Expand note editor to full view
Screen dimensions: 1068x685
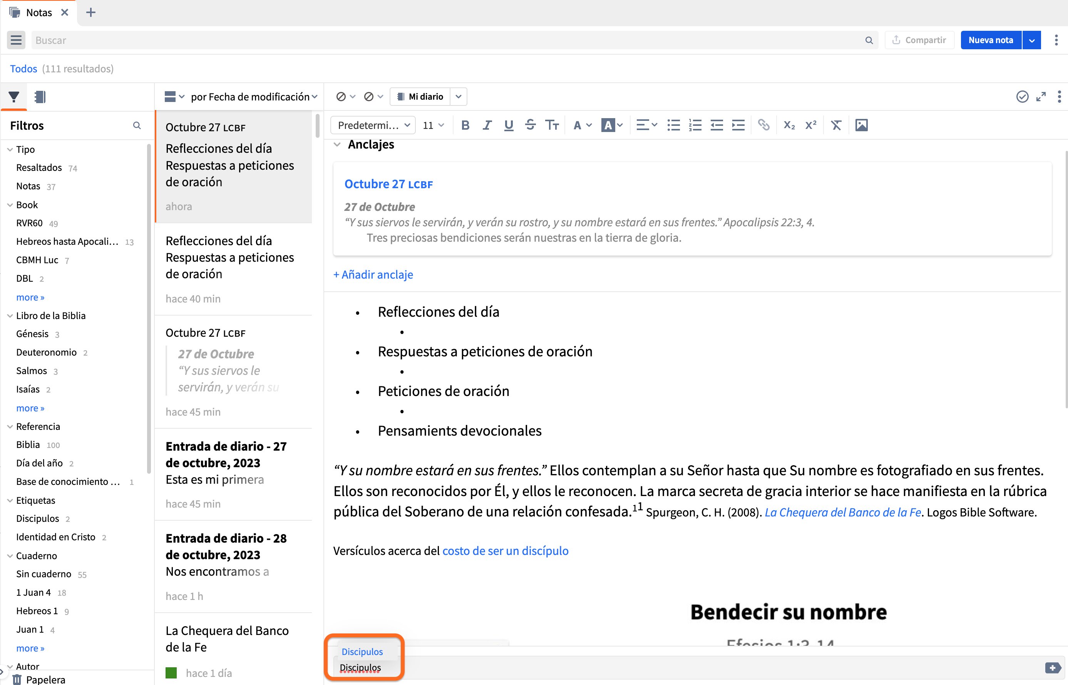click(1041, 97)
